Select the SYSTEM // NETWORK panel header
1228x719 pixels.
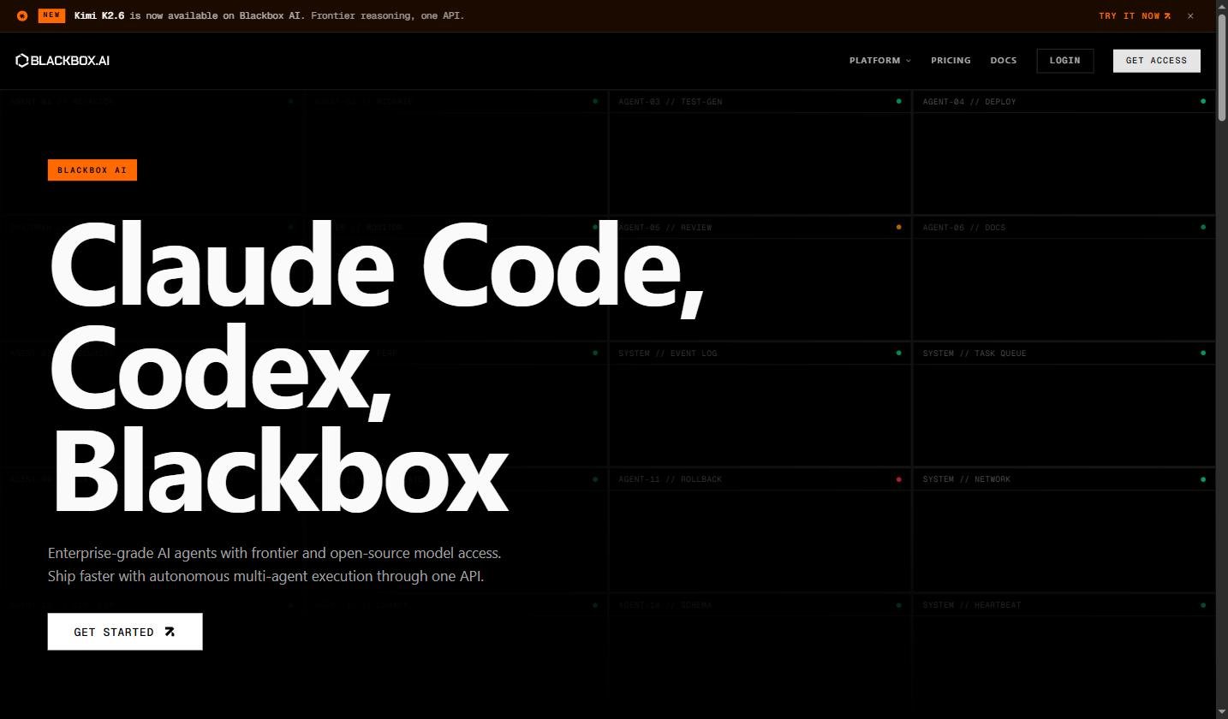coord(1064,479)
